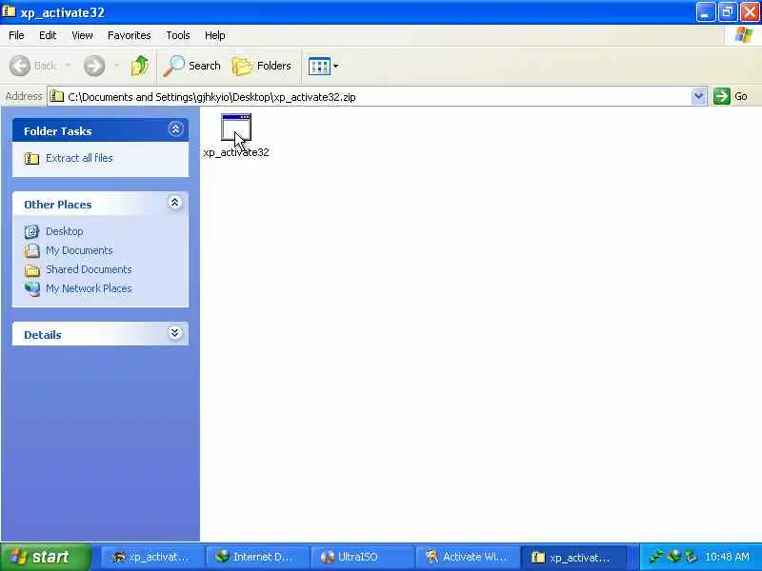Open the Edit menu
762x571 pixels.
tap(48, 35)
